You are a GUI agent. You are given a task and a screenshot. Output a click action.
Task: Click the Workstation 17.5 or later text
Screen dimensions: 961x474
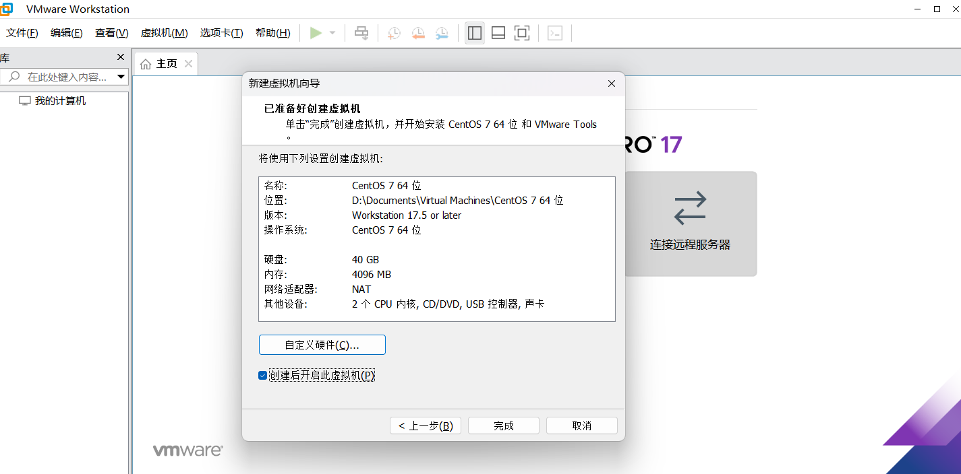(x=407, y=215)
